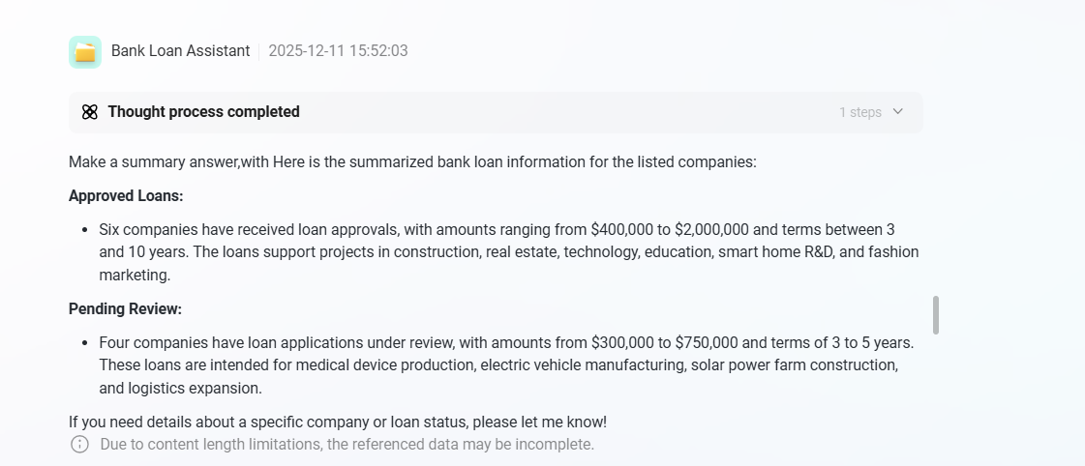Click the bullet point before "Four companies"
This screenshot has width=1085, height=466.
85,343
